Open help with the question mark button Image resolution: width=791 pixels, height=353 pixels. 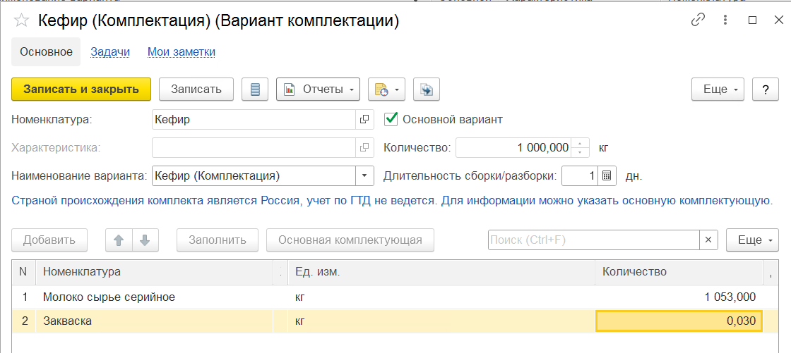766,89
